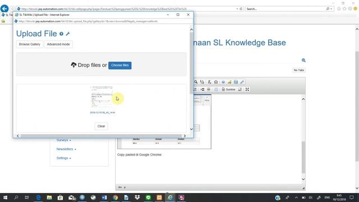The width and height of the screenshot is (359, 202).
Task: Expand the Surveys sidebar menu
Action: (x=63, y=140)
